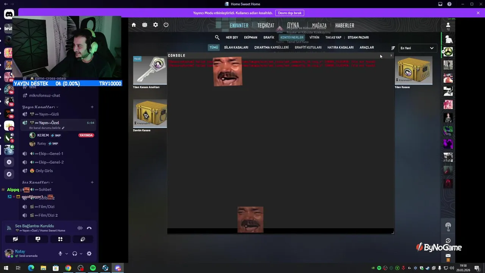Viewport: 485px width, 273px height.
Task: Deafen with headphones icon in Discord user panel
Action: (x=75, y=254)
